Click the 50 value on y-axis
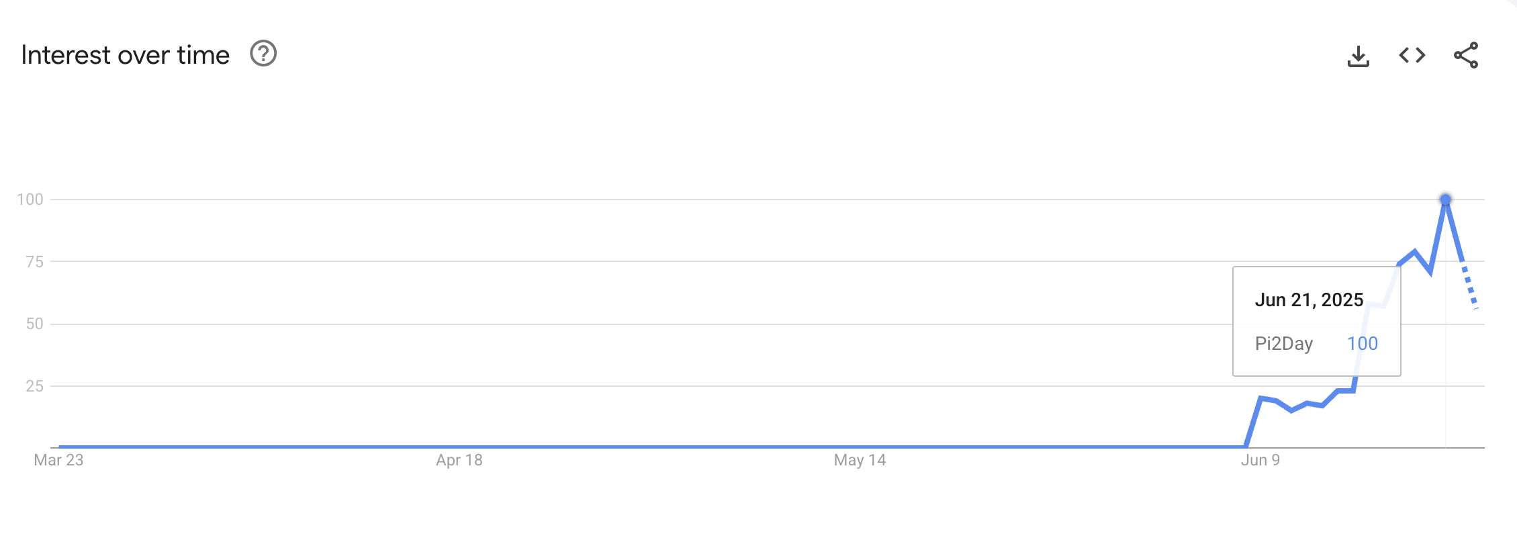 tap(35, 324)
